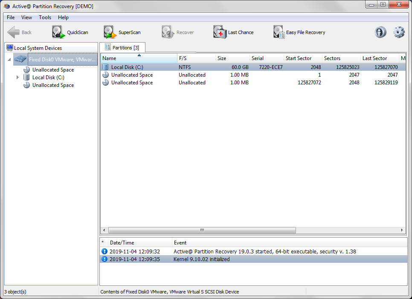Open the View menu

point(26,17)
